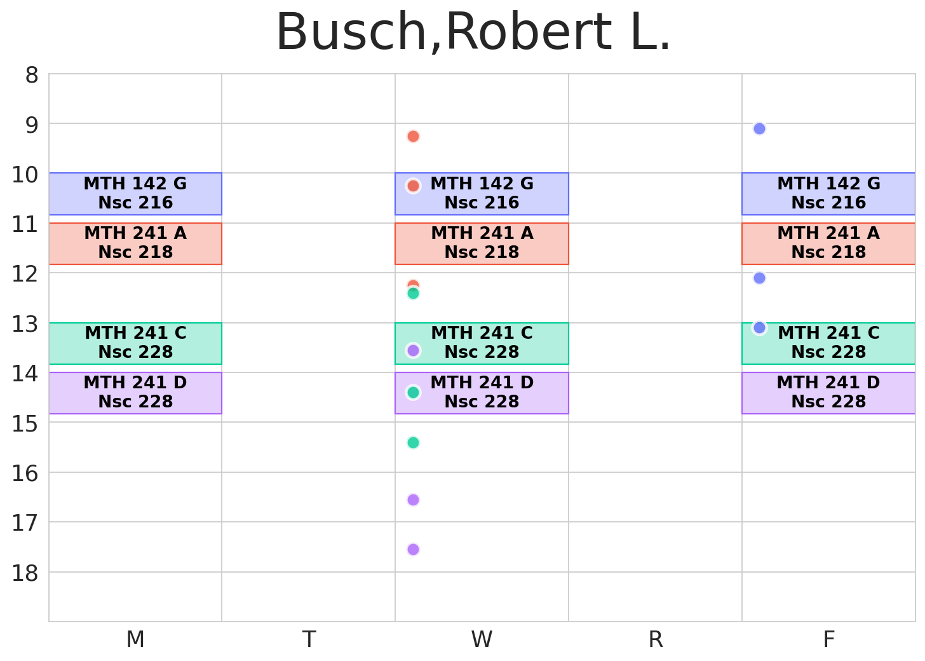Click the hour 8 axis label
The width and height of the screenshot is (925, 661).
coord(32,76)
